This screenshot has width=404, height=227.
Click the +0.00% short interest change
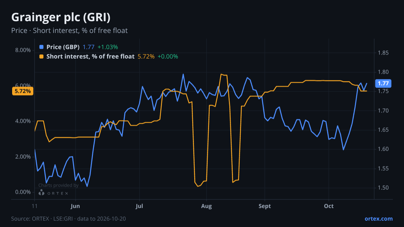(168, 56)
